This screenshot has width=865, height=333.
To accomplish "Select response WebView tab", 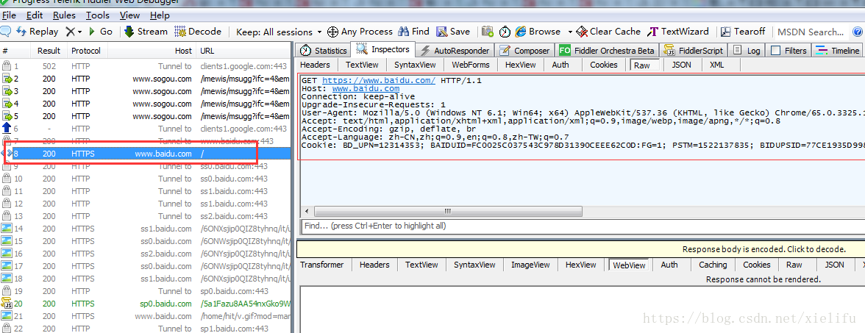I will tap(630, 265).
